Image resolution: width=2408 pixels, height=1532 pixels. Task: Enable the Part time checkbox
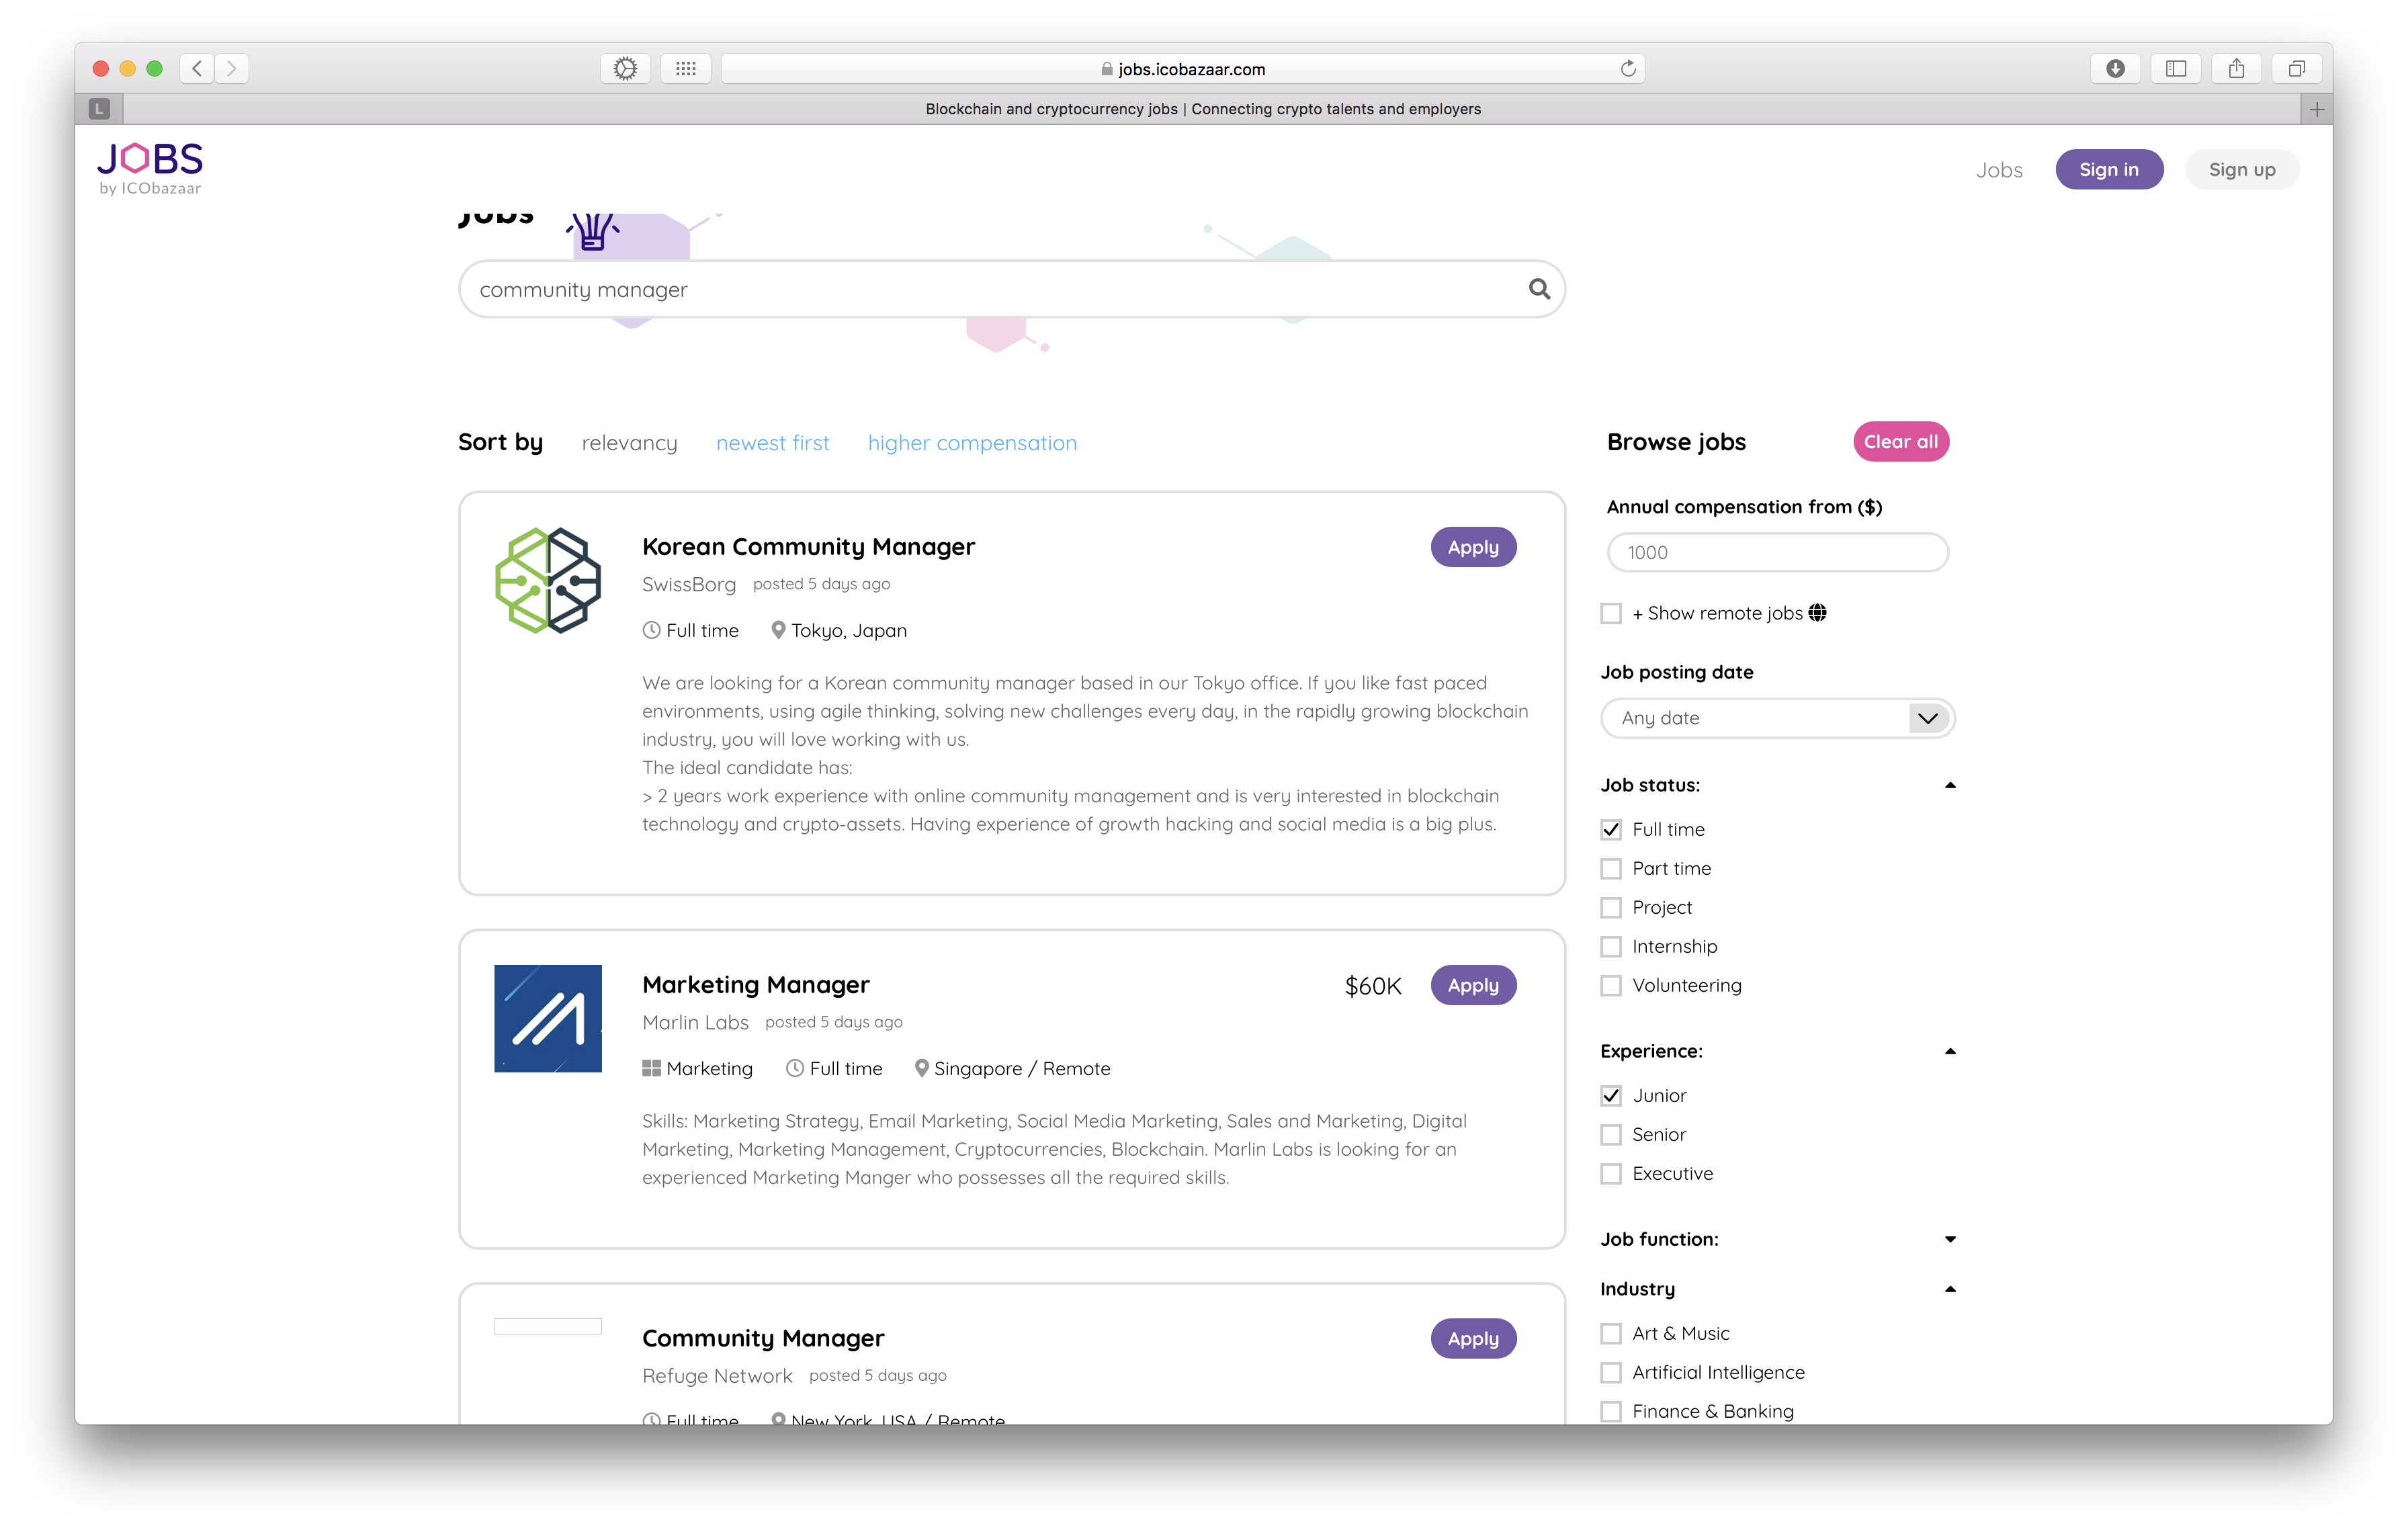pos(1611,868)
